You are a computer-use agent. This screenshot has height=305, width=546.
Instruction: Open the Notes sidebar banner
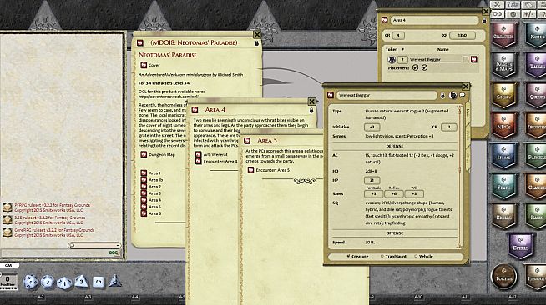537,36
